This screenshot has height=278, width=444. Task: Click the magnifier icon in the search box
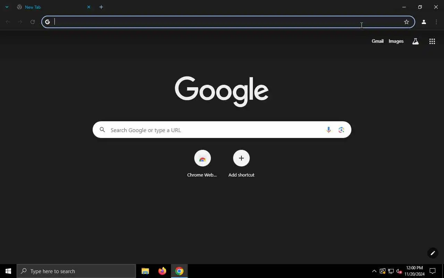[102, 130]
